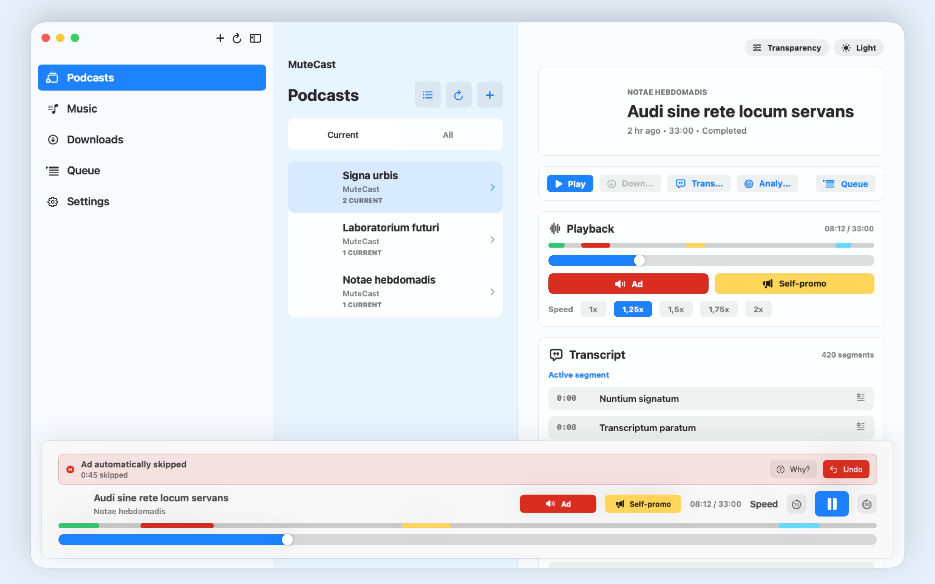The width and height of the screenshot is (935, 584).
Task: Click the refresh icon in the sidebar titlebar
Action: coord(237,38)
